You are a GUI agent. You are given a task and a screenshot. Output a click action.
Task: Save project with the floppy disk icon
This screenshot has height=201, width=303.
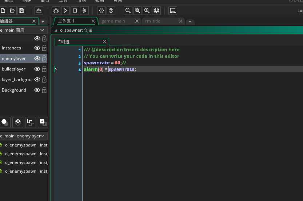point(21,11)
